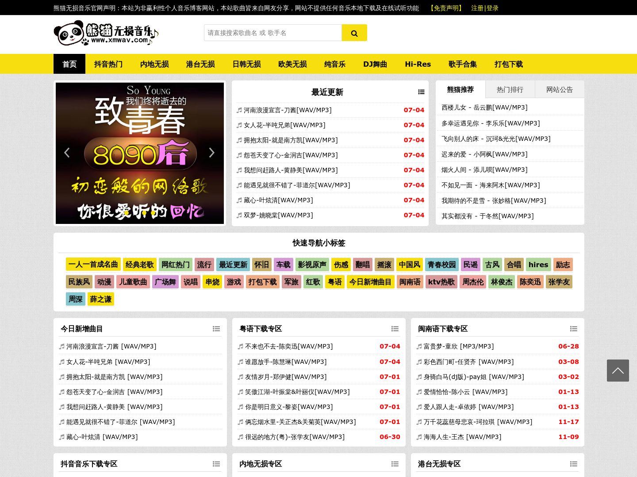Open 海海人生-王杰 song
Viewport: 637px width, 477px height.
462,437
